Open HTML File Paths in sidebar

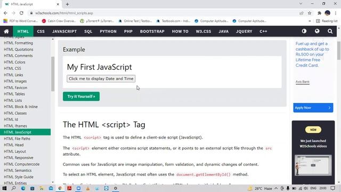point(17,139)
